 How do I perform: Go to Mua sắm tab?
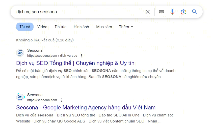[x=104, y=27]
